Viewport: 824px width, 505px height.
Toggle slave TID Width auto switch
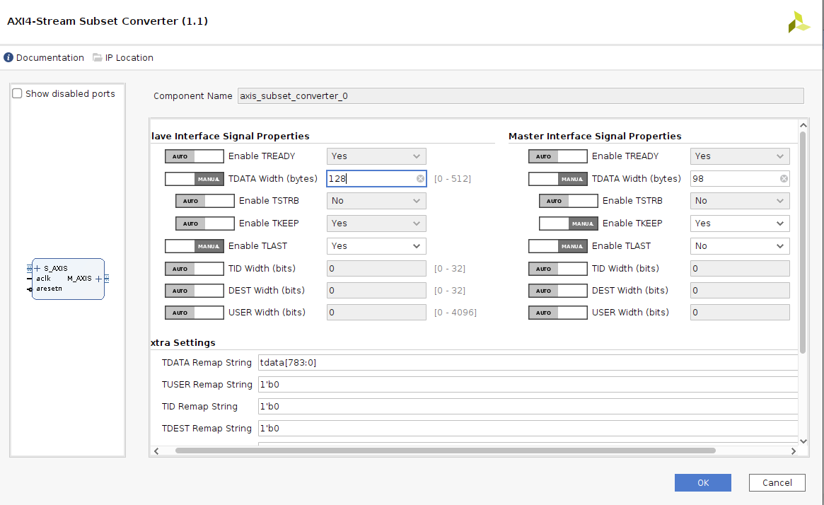click(195, 269)
